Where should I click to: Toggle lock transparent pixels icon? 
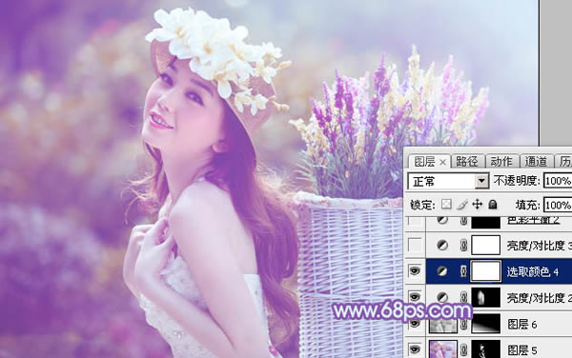point(446,205)
